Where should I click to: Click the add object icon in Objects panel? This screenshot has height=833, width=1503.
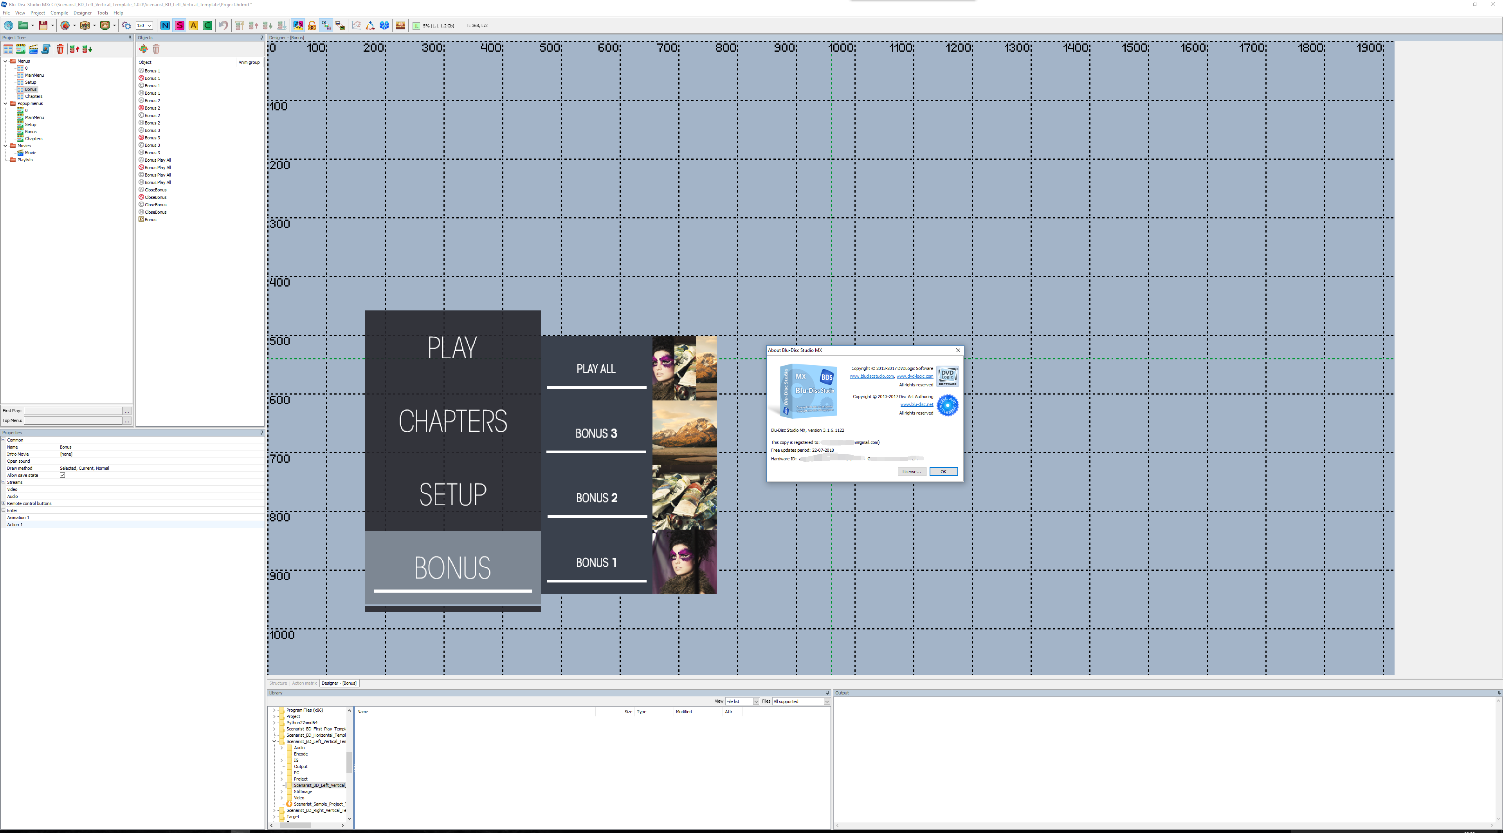click(x=144, y=49)
